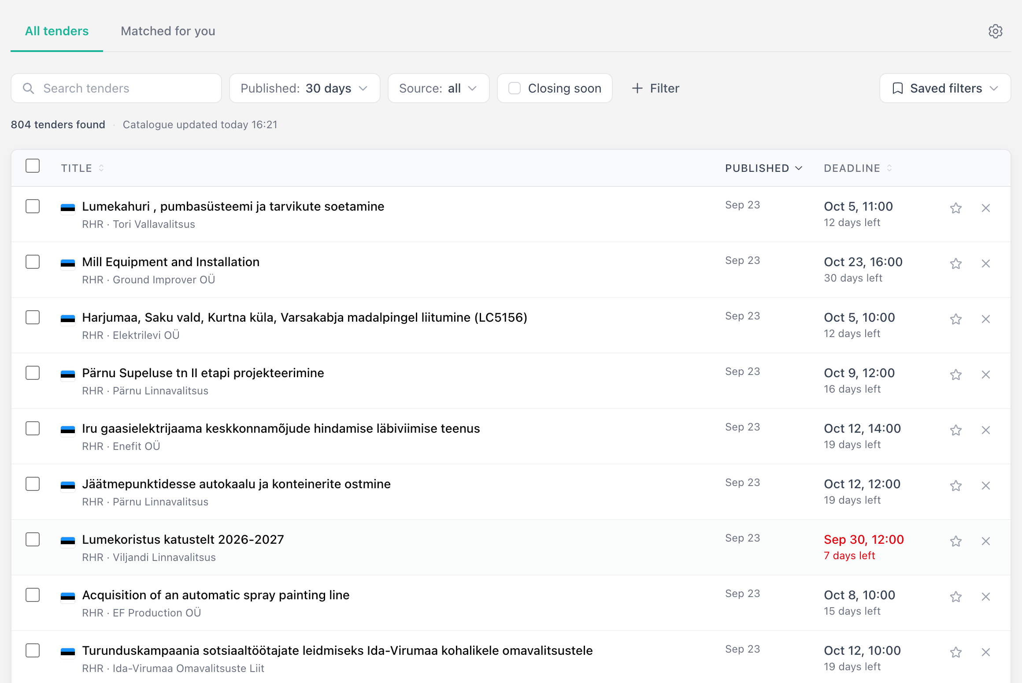The image size is (1022, 683).
Task: Check the Iru gaasielektrijaama row checkbox
Action: (x=33, y=428)
